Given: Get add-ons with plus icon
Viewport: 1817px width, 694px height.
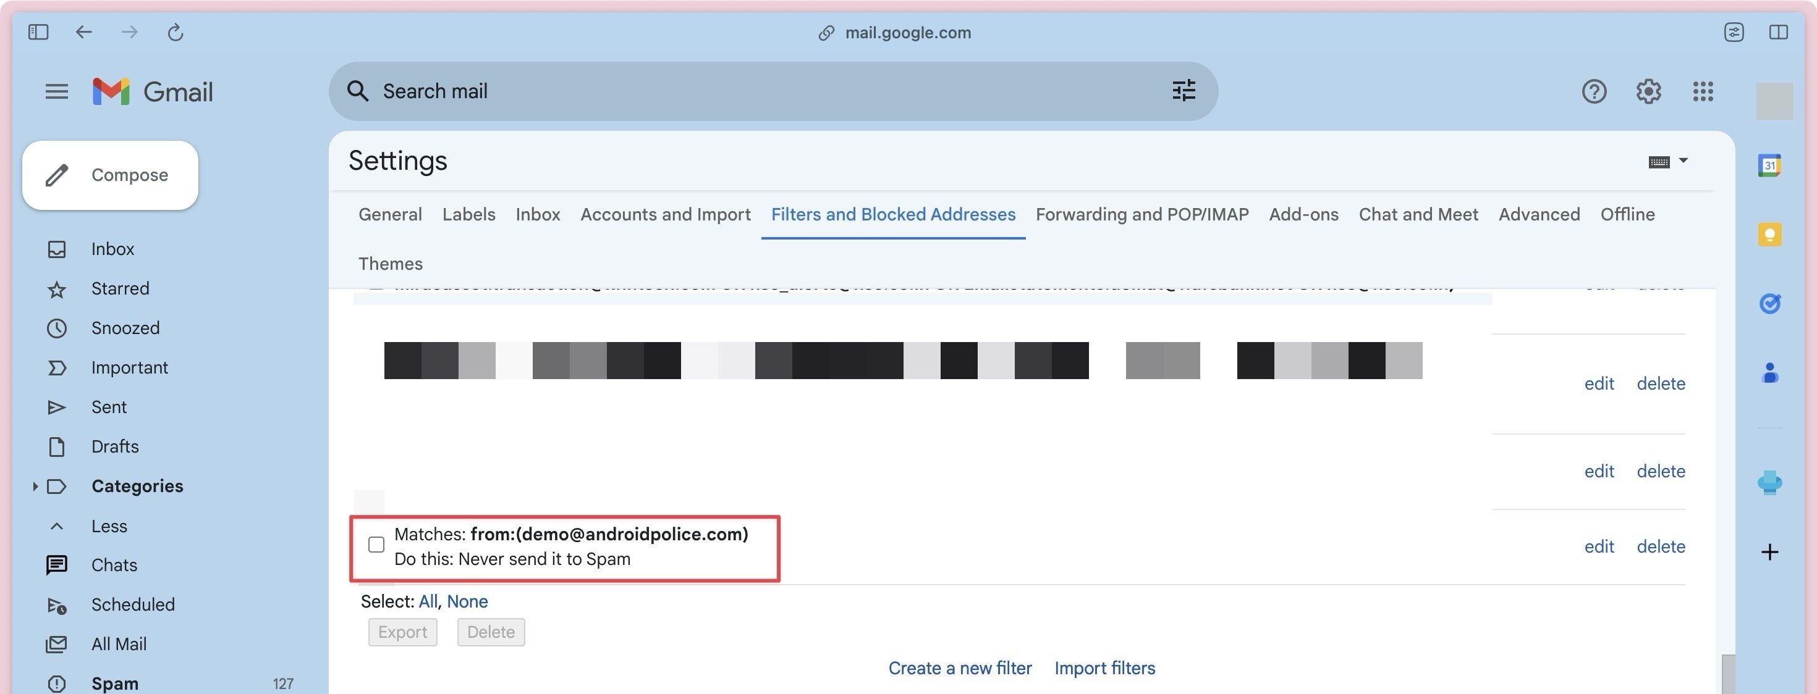Looking at the screenshot, I should click(1769, 551).
